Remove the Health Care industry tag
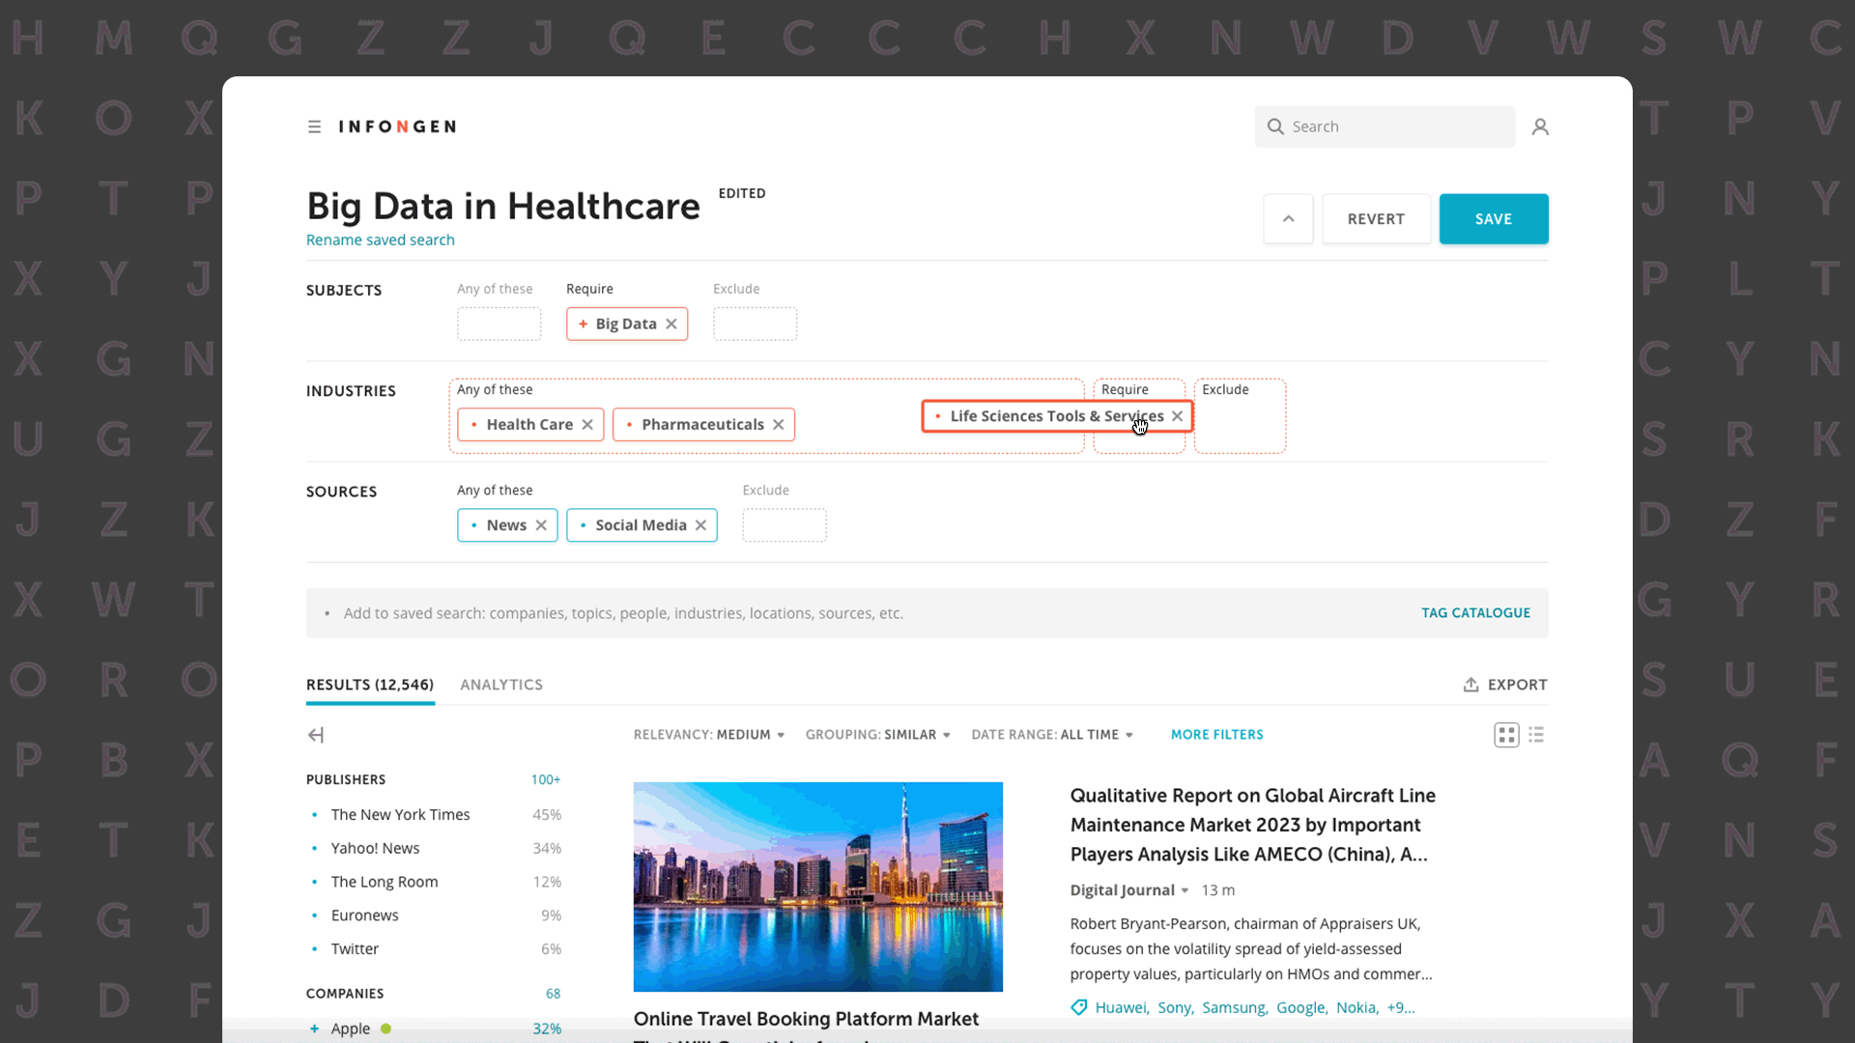 coord(587,425)
